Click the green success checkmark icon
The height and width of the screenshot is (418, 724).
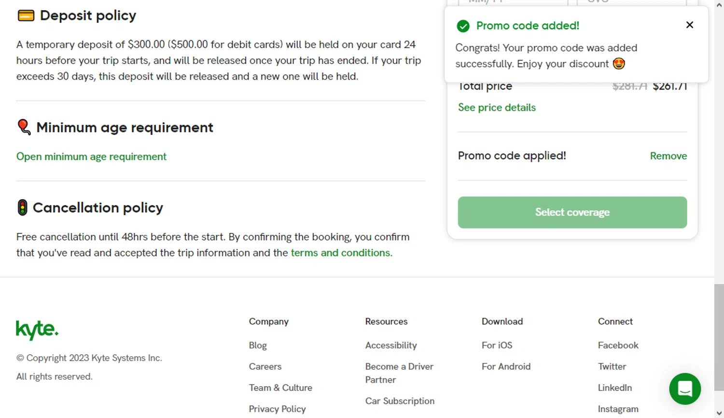[463, 26]
